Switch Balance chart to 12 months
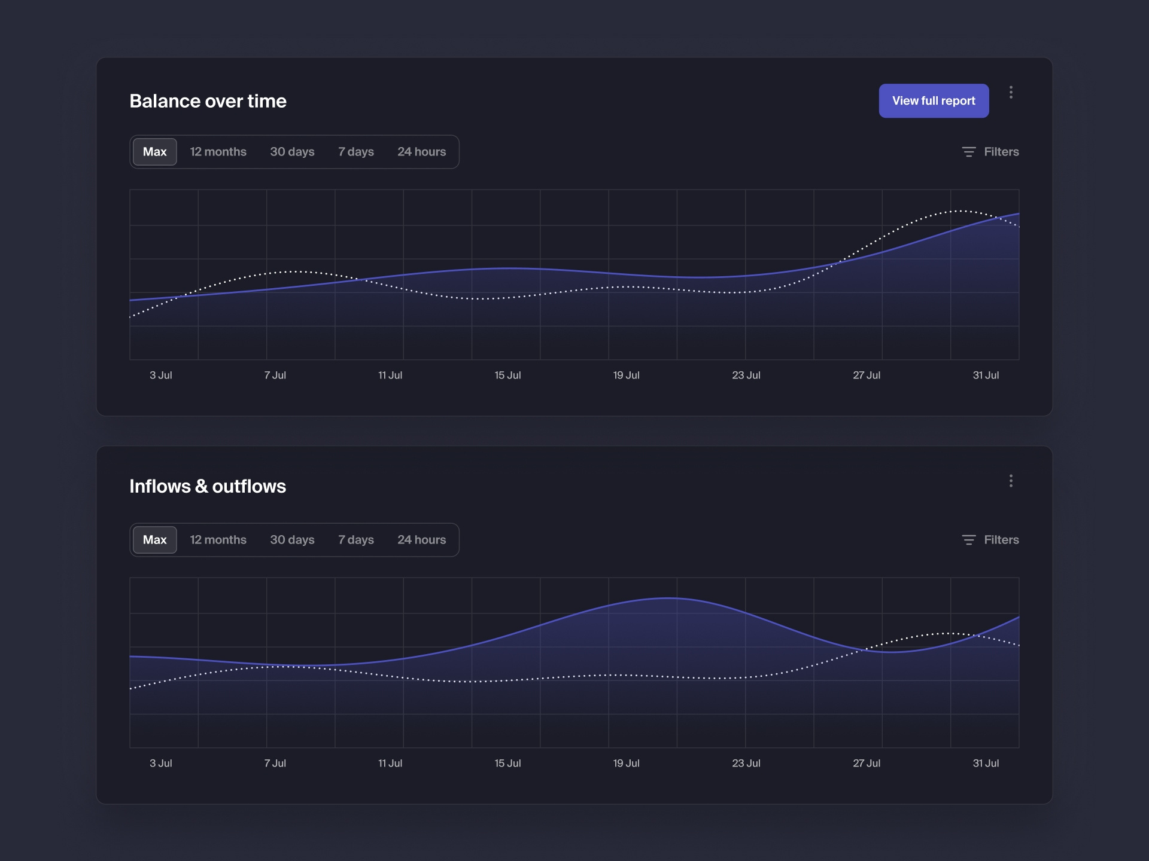The width and height of the screenshot is (1149, 861). pyautogui.click(x=218, y=152)
